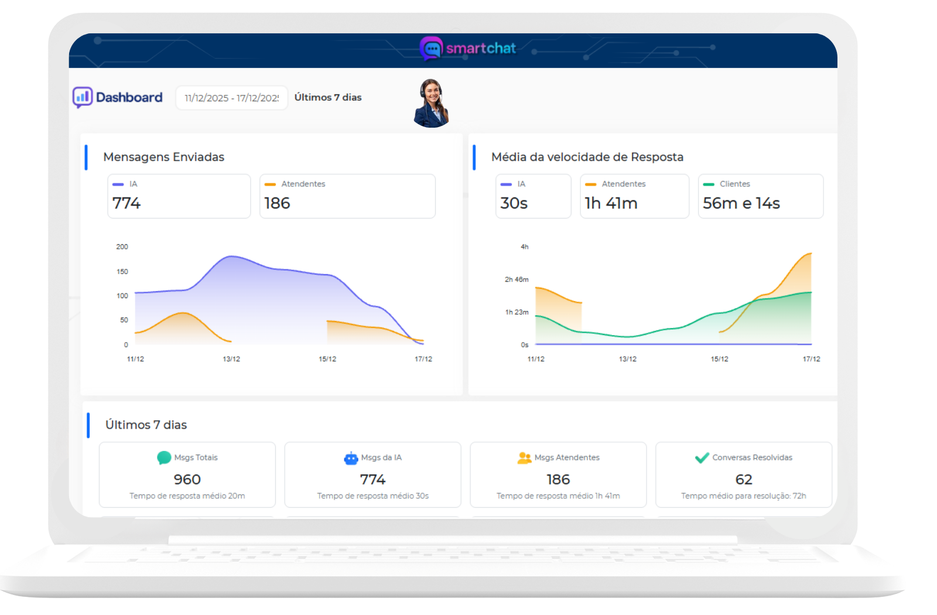Click the 62 Conversas Resolvidas value

(744, 480)
